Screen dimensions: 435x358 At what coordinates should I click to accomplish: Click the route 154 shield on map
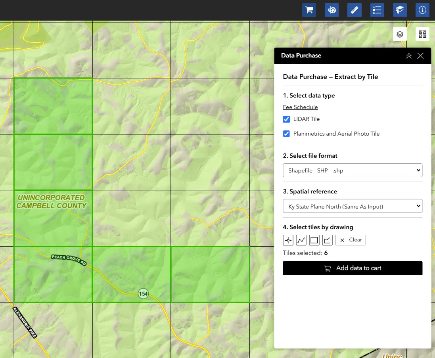click(x=143, y=294)
